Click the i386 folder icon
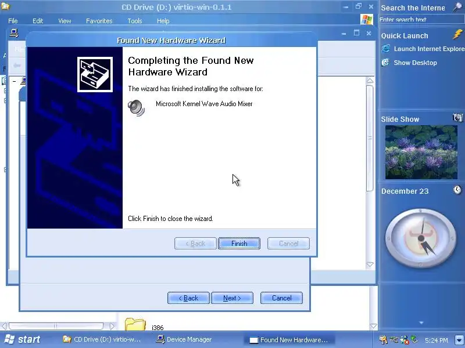 tap(135, 324)
